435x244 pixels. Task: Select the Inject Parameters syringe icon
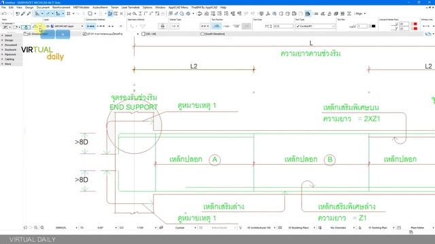(x=29, y=14)
